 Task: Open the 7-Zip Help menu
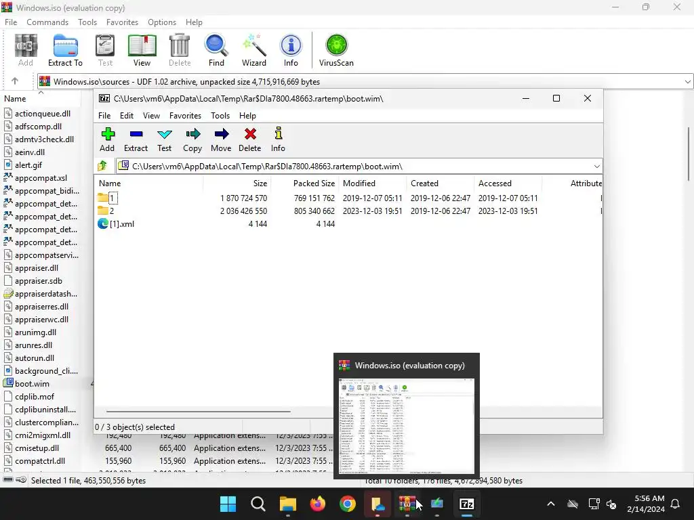[247, 115]
